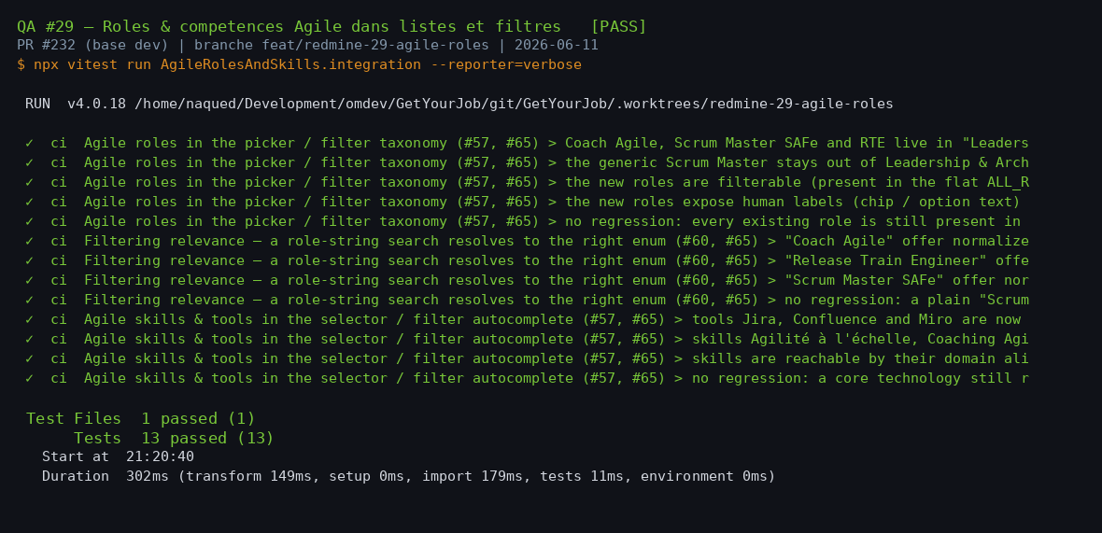1102x533 pixels.
Task: Click the PR #232 reference
Action: 47,46
